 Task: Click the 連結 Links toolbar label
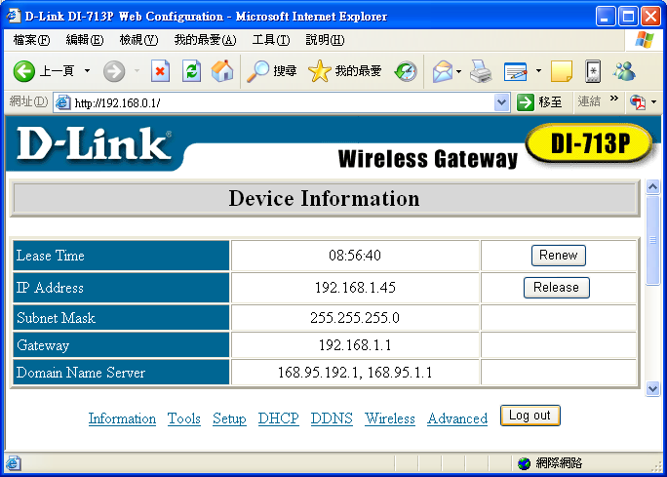pos(589,101)
